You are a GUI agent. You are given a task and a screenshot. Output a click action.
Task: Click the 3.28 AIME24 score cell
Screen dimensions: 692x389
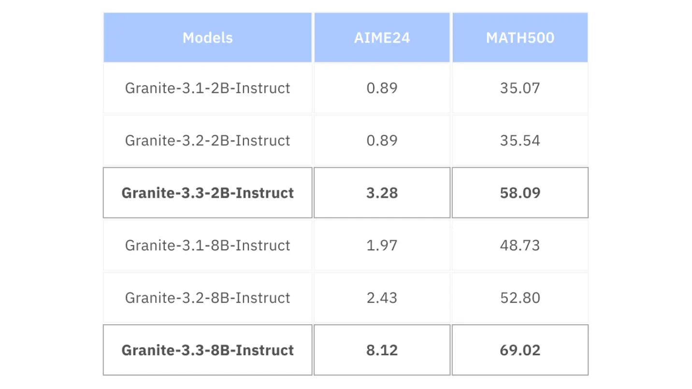point(382,193)
